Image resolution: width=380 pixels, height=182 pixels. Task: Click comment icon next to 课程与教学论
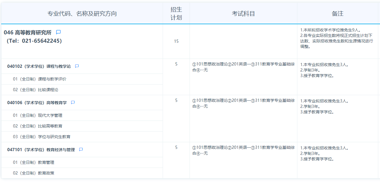point(77,66)
